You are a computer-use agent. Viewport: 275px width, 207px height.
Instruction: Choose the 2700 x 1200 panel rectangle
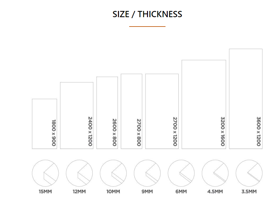(x=162, y=111)
